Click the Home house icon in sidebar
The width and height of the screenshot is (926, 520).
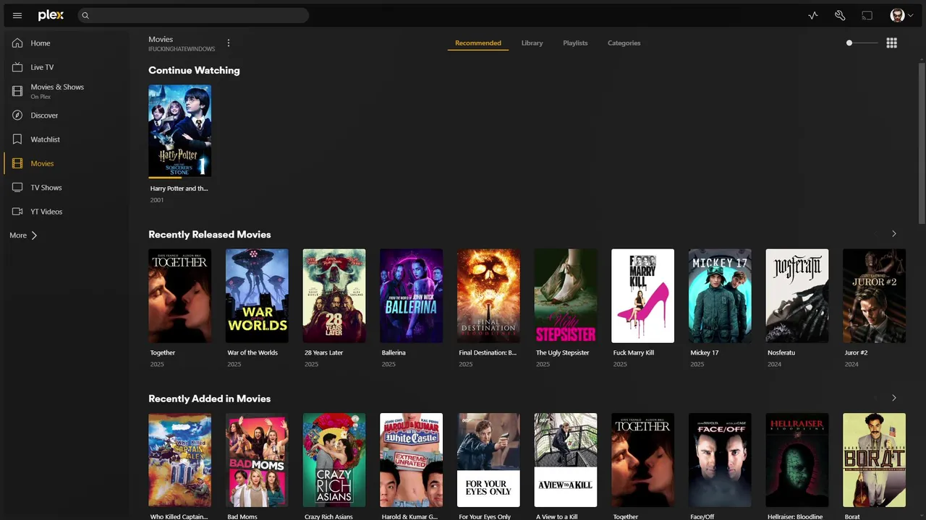[x=17, y=43]
